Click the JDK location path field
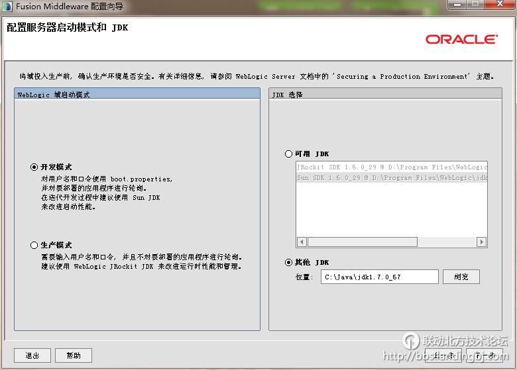517x370 pixels. click(x=380, y=277)
